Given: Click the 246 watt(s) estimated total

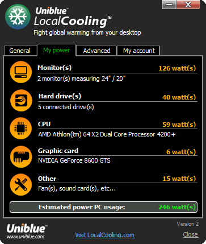Looking at the screenshot, I should [177, 207].
